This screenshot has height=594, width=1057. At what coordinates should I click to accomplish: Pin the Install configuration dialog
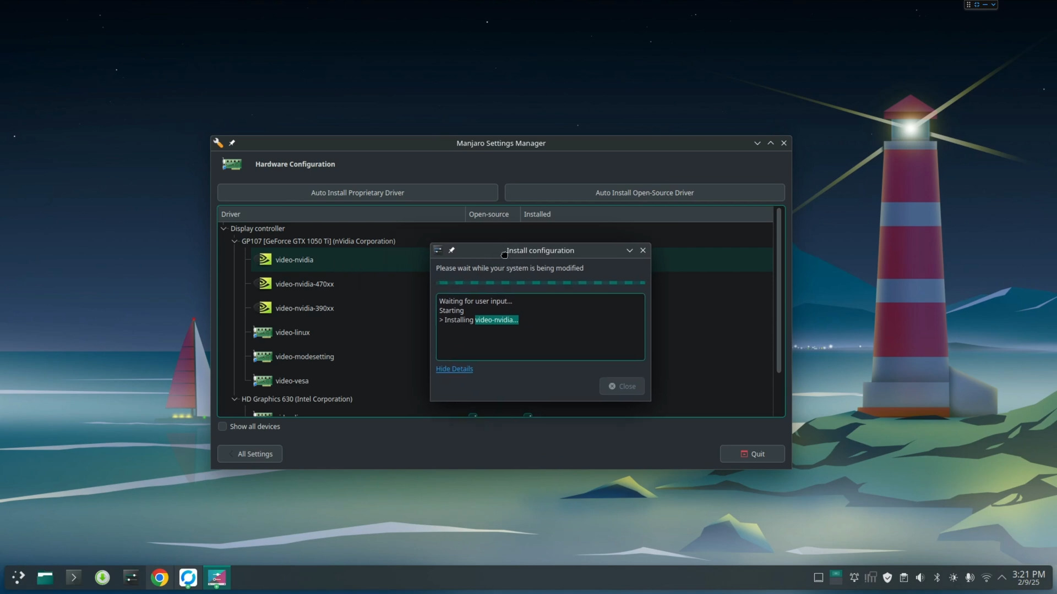451,250
